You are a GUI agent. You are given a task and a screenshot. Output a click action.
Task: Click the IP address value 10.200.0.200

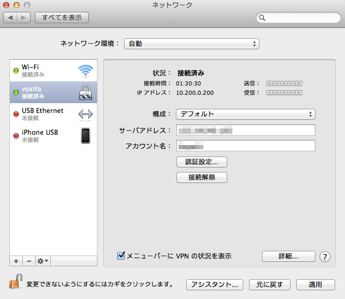[x=195, y=93]
